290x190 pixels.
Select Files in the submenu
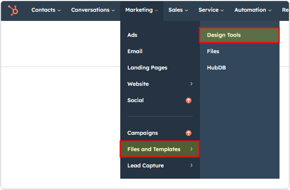(x=213, y=51)
